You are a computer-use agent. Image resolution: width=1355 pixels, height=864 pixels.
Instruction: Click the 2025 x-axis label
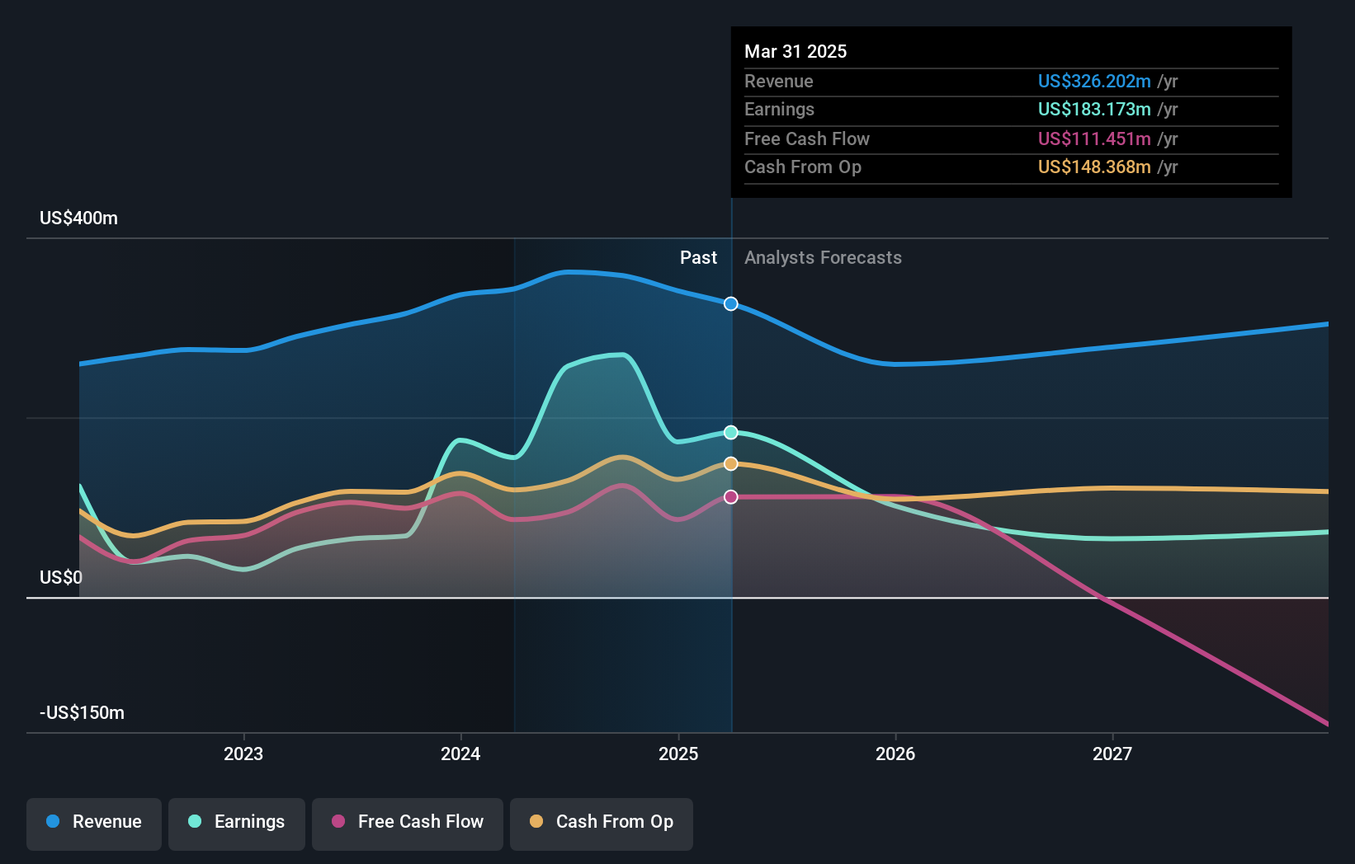(x=678, y=754)
